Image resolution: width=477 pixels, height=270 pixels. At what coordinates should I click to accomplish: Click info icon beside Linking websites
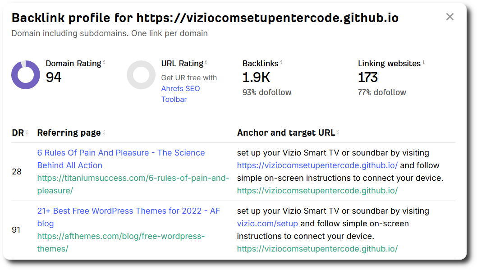(x=423, y=62)
